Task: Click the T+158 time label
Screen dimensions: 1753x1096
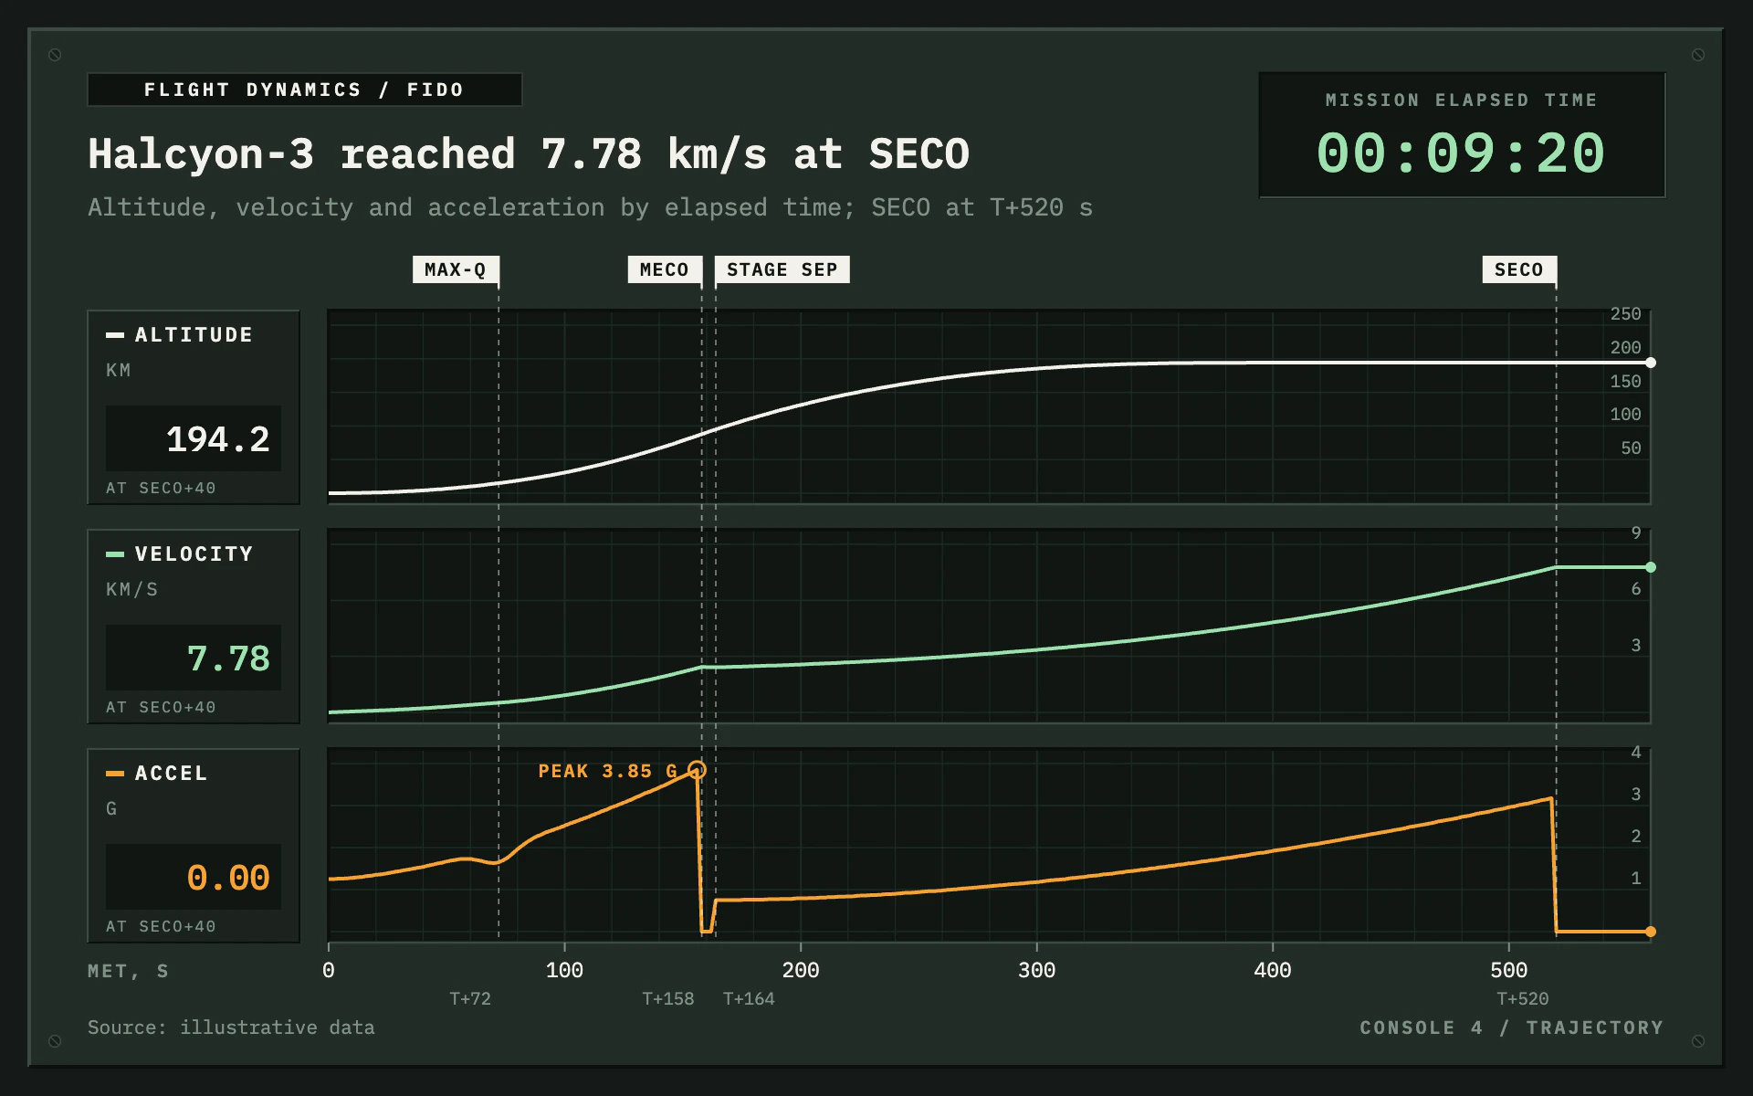Action: tap(667, 998)
